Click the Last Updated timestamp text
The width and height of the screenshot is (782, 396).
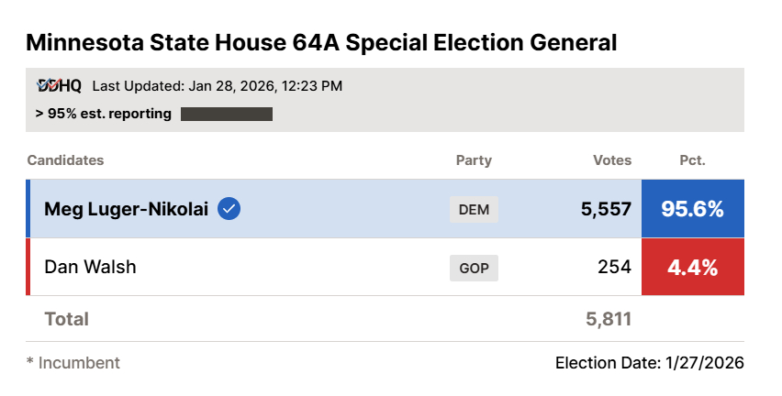tap(218, 86)
